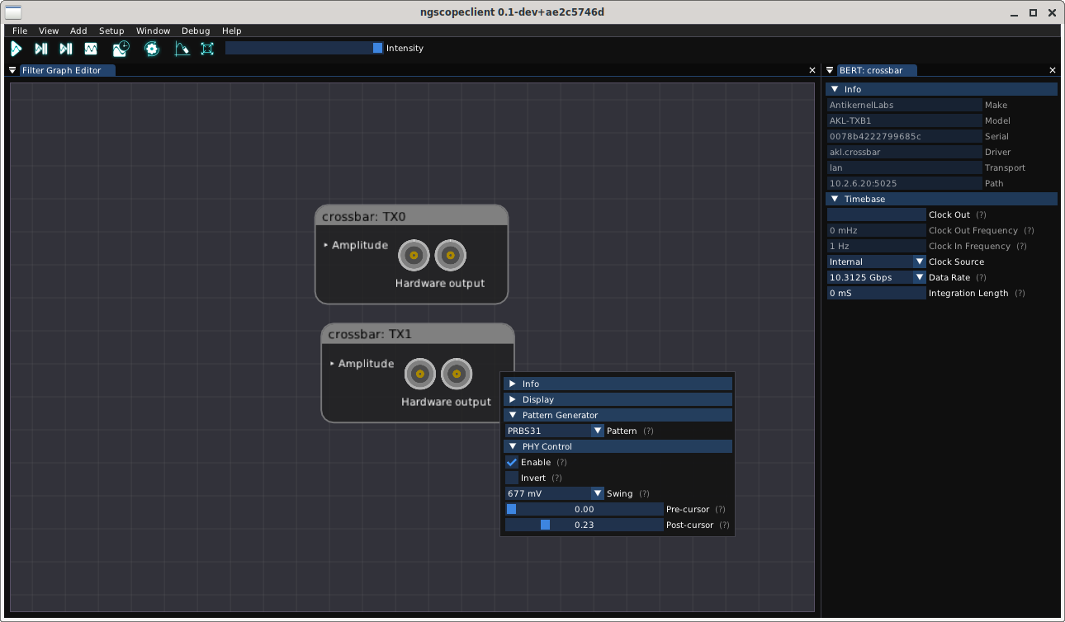Expand the Info section in channel popup
This screenshot has height=622, width=1065.
[618, 384]
